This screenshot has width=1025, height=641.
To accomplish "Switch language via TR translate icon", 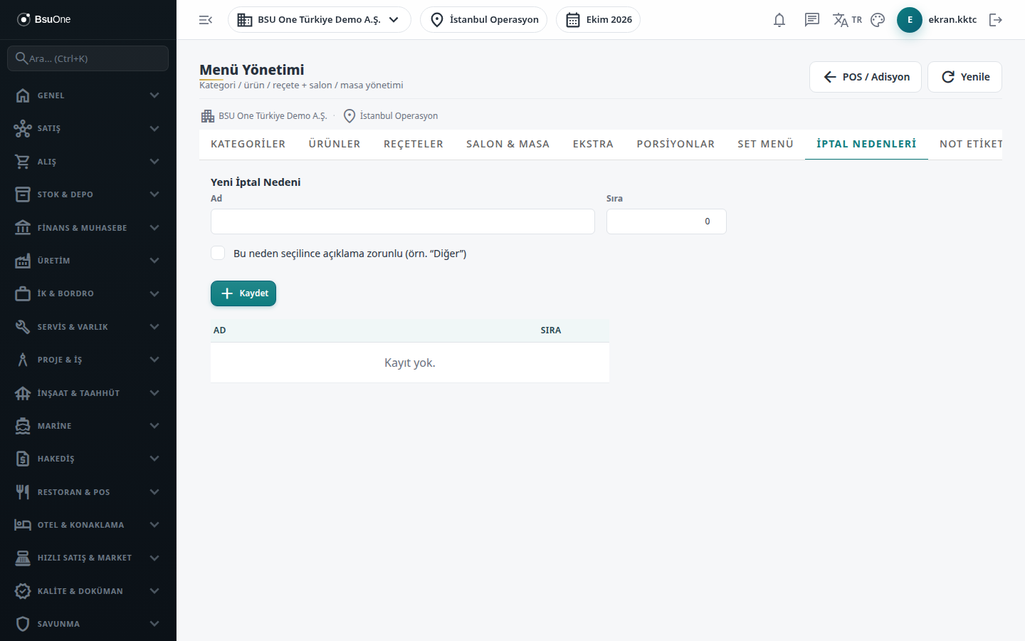I will [847, 20].
